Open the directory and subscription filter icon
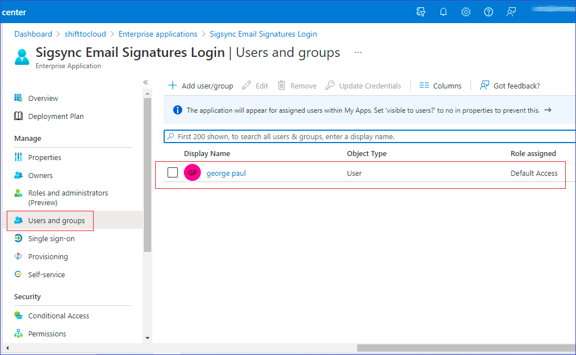Image resolution: width=576 pixels, height=355 pixels. 420,12
